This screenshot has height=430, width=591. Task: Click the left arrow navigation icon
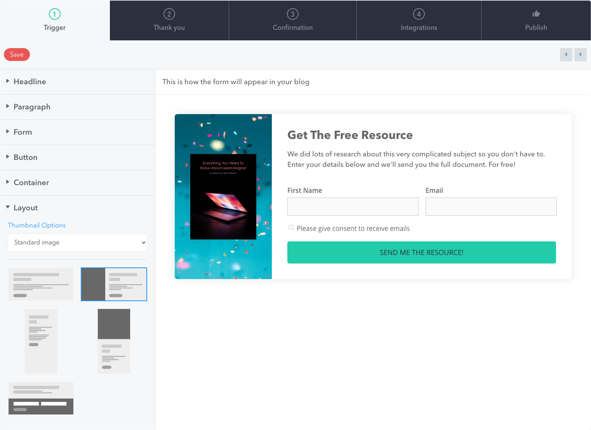pos(566,55)
